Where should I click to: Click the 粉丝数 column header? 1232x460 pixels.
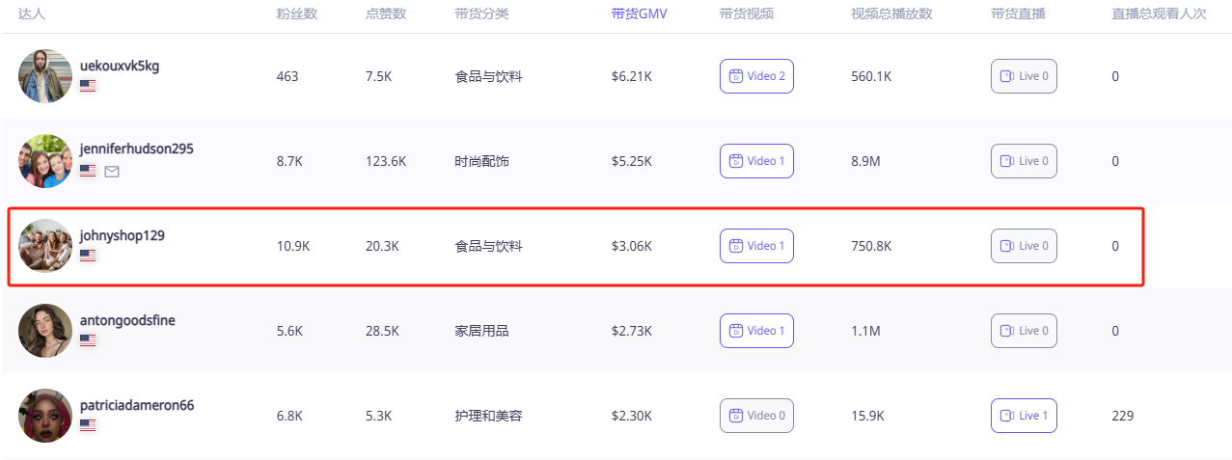click(296, 14)
